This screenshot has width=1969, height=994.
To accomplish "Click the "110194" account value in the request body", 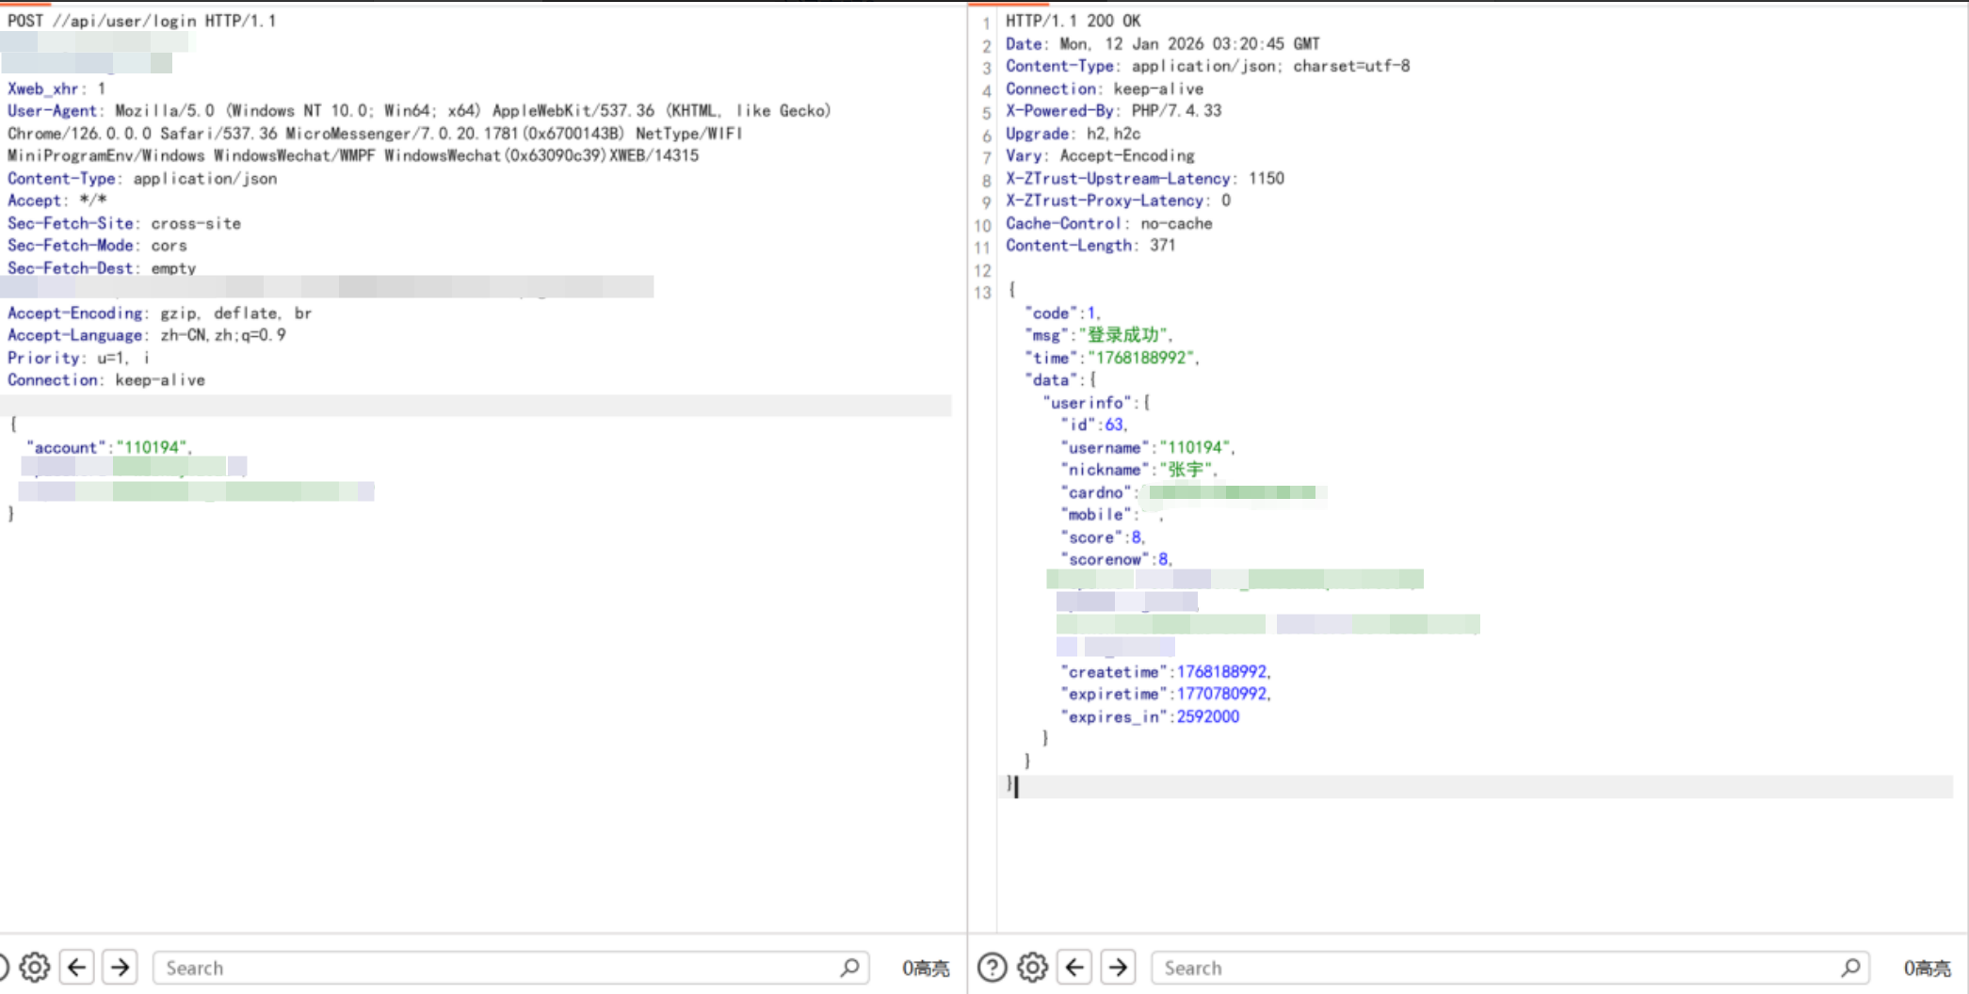I will click(153, 448).
